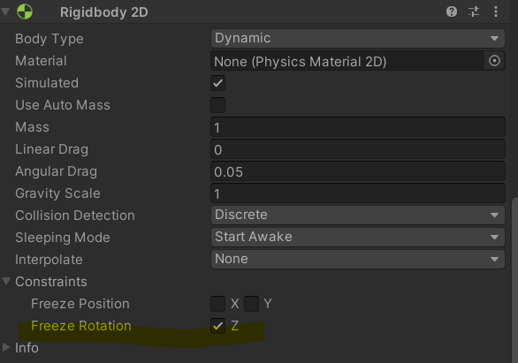This screenshot has width=518, height=363.
Task: Enable the Use Auto Mass checkbox
Action: 217,105
